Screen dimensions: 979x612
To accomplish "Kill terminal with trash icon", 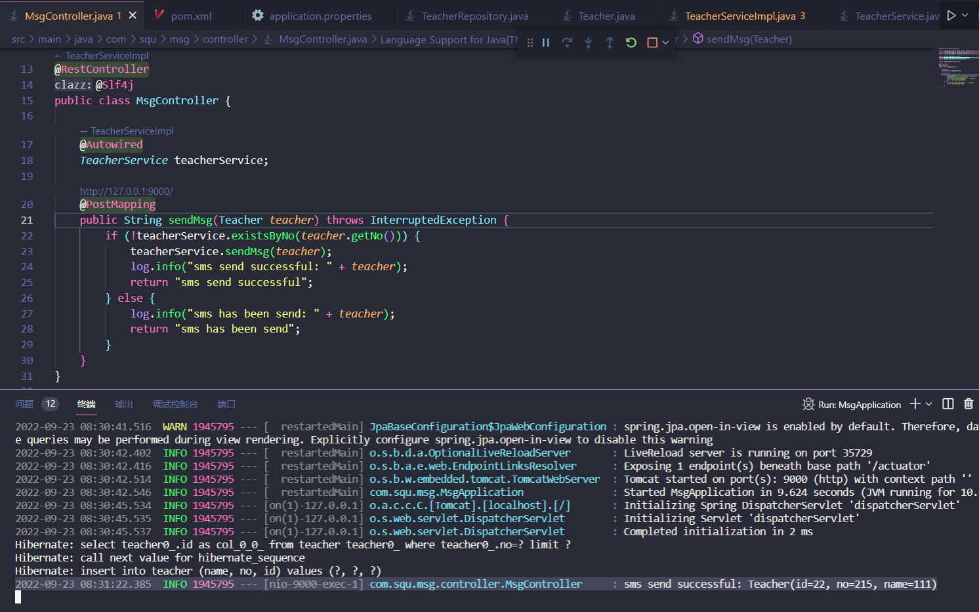I will click(x=969, y=404).
